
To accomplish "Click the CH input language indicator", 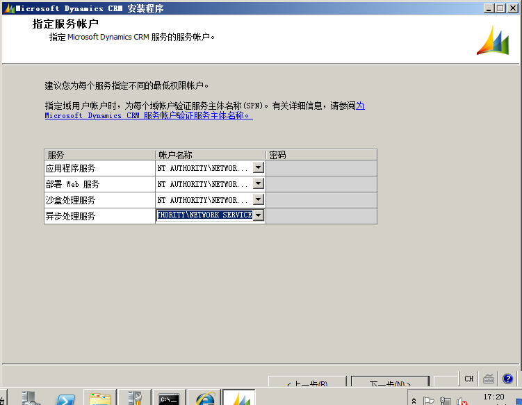I will pyautogui.click(x=468, y=379).
